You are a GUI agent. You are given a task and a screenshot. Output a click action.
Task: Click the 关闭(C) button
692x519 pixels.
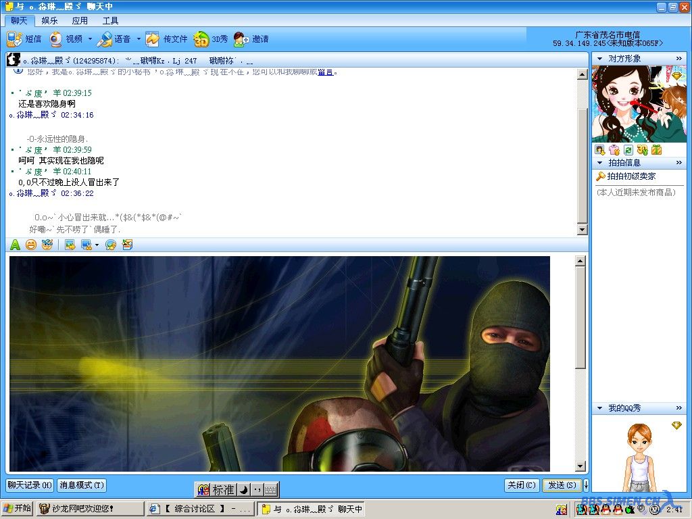click(x=521, y=485)
